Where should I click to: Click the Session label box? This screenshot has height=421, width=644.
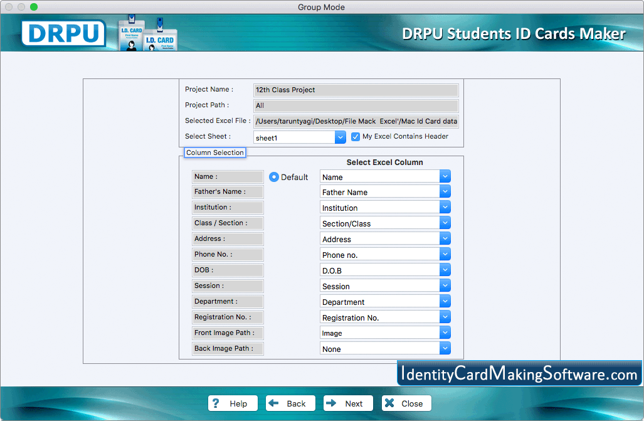click(x=228, y=285)
